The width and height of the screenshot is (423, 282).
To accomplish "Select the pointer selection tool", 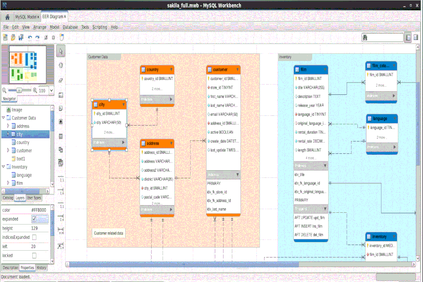I will 61,51.
